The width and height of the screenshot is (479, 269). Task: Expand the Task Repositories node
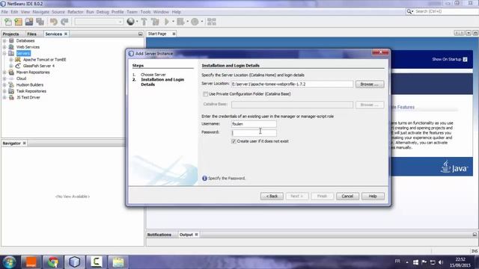(x=4, y=91)
